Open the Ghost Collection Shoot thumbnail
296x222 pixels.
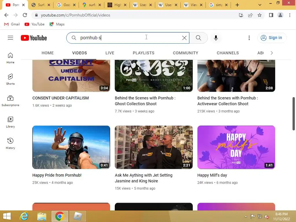(154, 76)
